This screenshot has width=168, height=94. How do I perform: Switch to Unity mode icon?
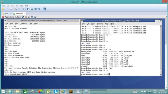pos(39,9)
